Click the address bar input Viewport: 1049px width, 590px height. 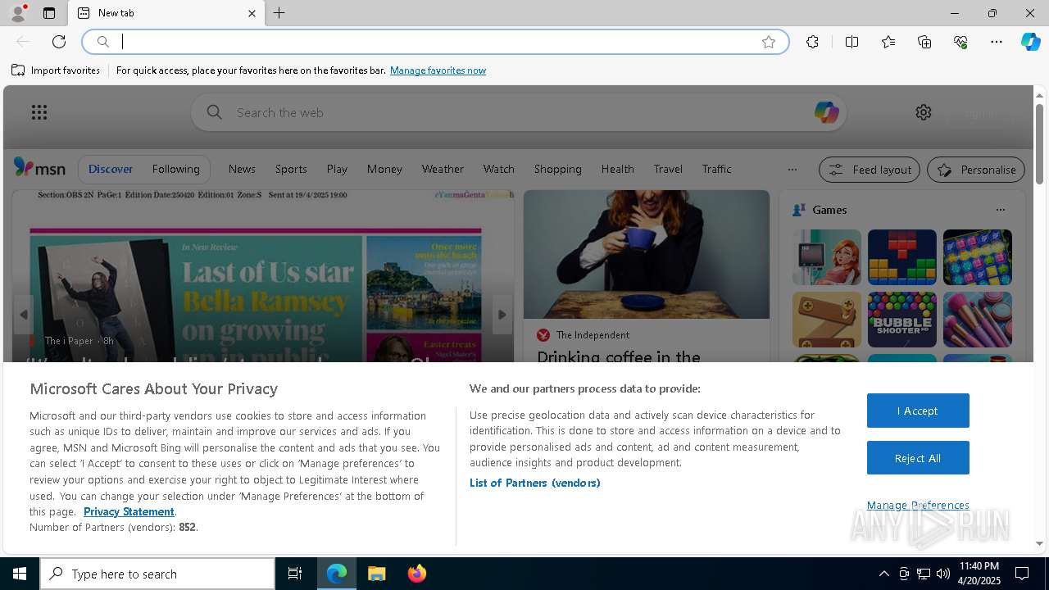434,42
